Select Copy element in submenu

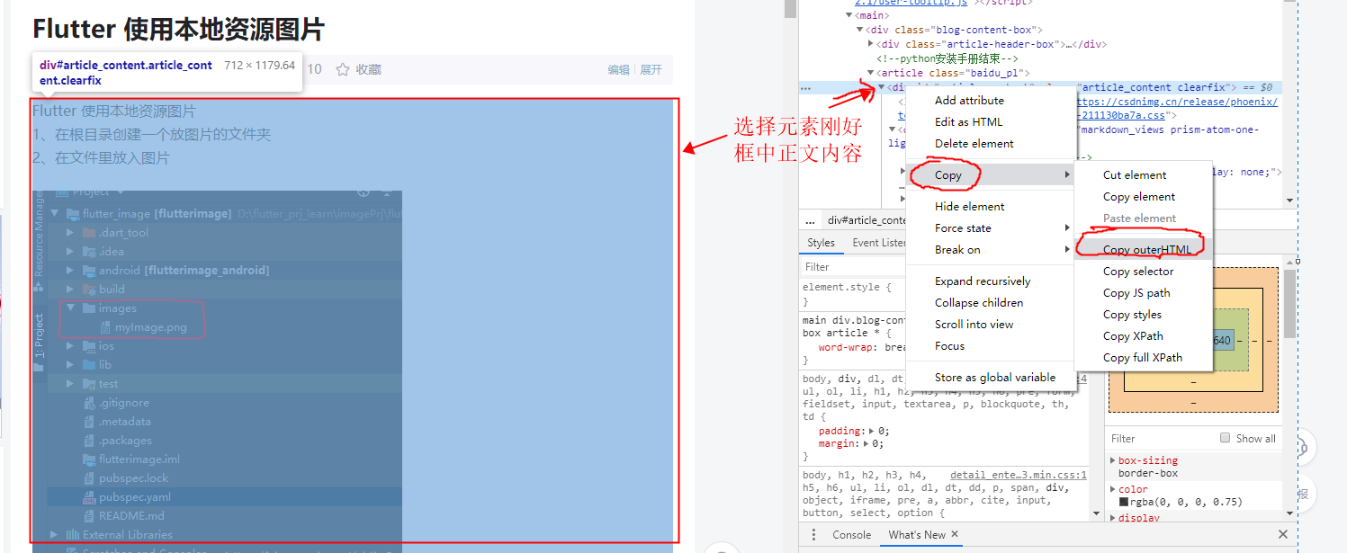1144,197
